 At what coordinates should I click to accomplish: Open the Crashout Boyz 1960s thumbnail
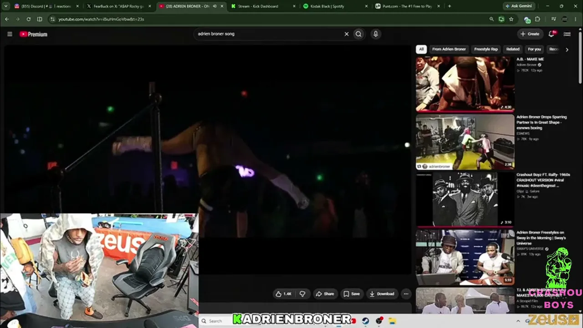coord(465,199)
